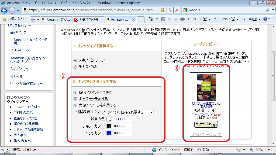276x155 pixels.
Task: Open the Home dropdown arrow
Action: click(x=157, y=19)
